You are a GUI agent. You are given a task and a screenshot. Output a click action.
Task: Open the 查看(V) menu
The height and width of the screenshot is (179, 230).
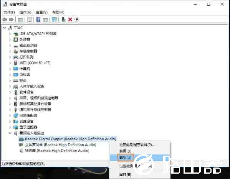click(x=42, y=12)
